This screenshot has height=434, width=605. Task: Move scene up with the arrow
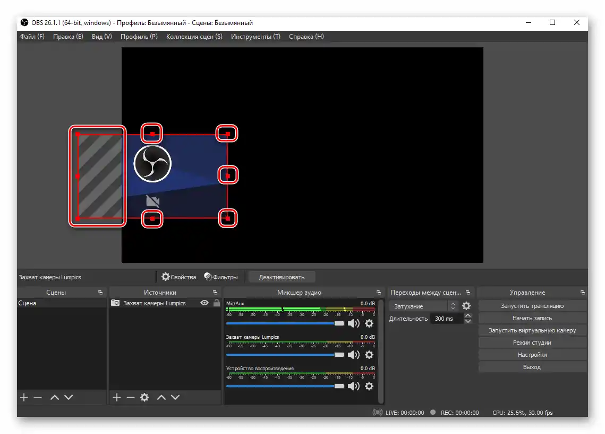pos(55,397)
